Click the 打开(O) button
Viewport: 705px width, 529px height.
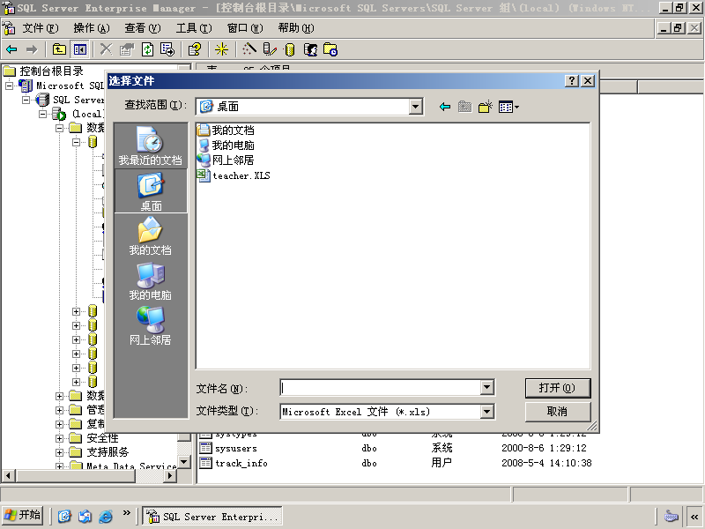click(x=558, y=388)
